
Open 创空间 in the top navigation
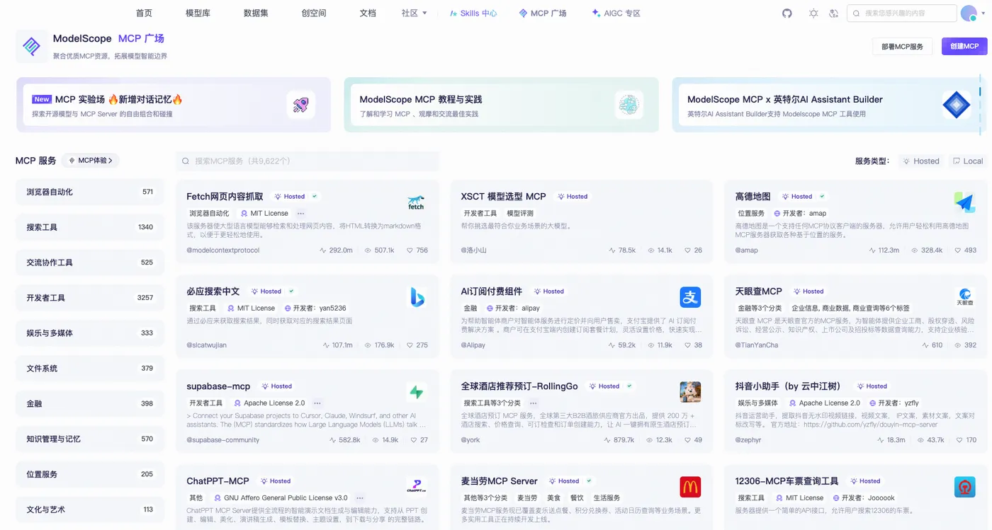(314, 13)
